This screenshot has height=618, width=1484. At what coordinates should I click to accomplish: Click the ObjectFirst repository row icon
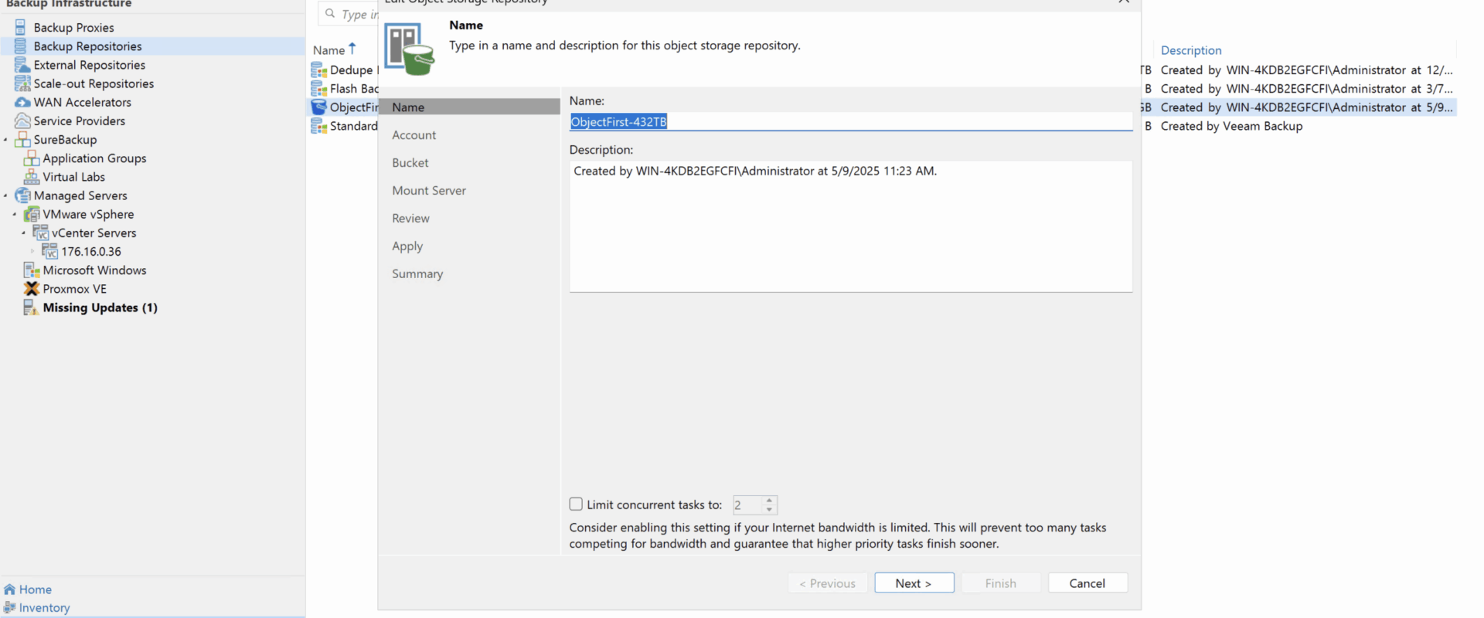click(318, 107)
